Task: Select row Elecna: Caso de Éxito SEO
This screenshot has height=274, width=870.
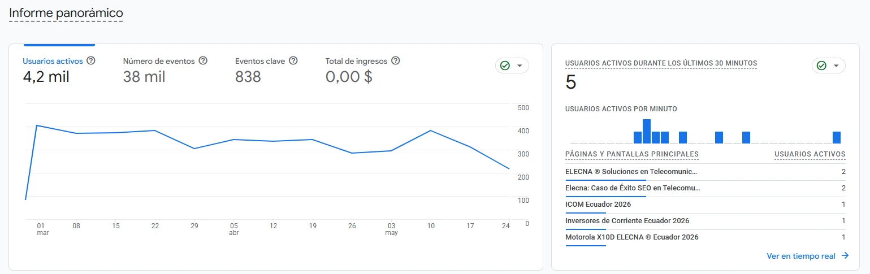Action: (x=705, y=188)
